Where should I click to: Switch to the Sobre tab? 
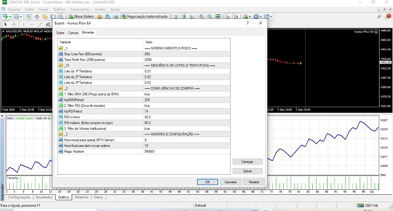pos(60,33)
